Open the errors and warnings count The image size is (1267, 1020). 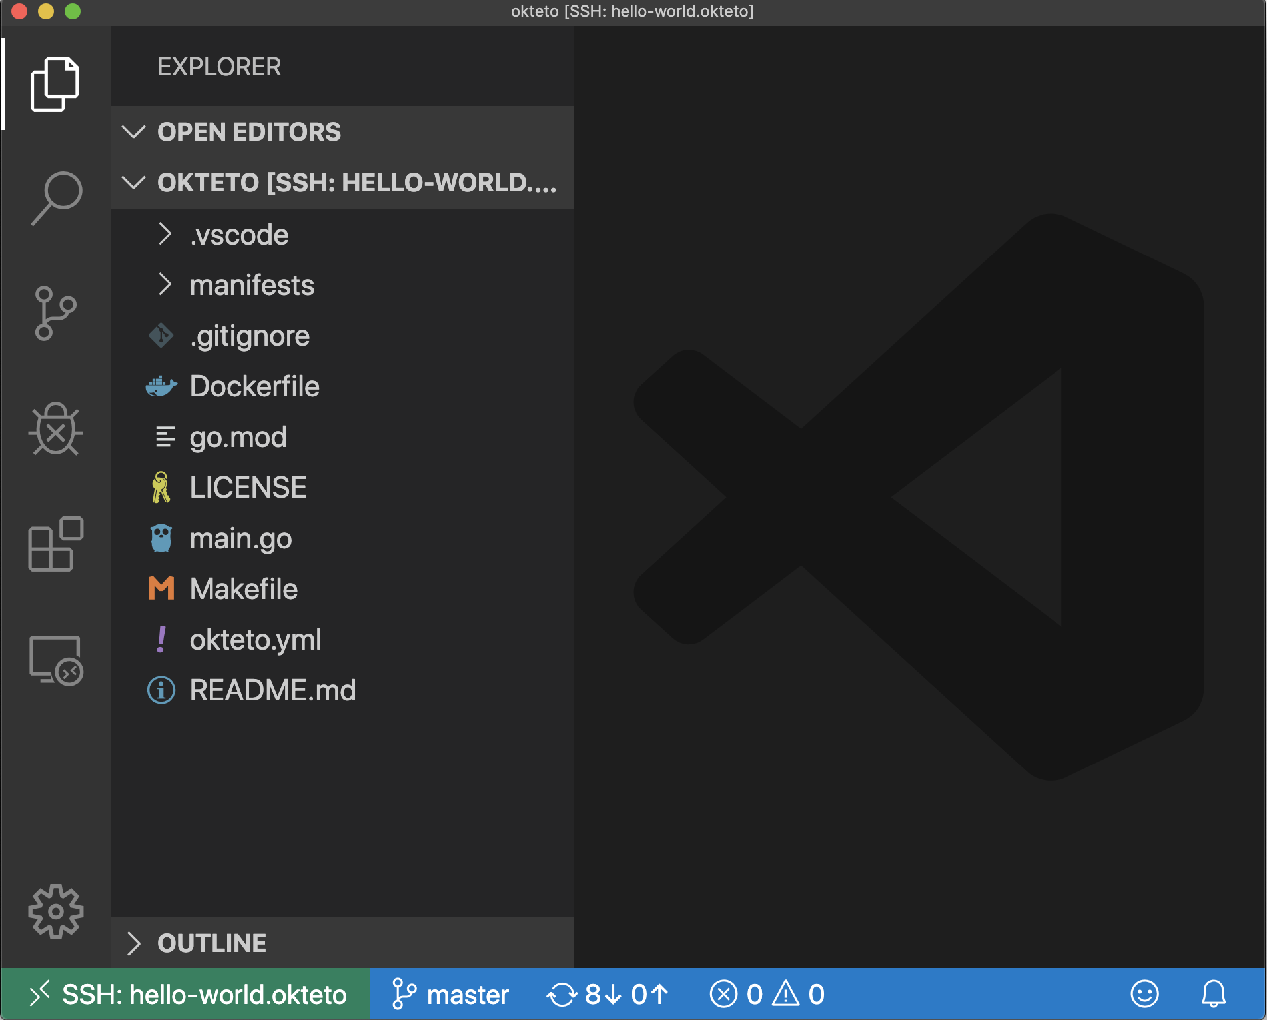(x=767, y=994)
